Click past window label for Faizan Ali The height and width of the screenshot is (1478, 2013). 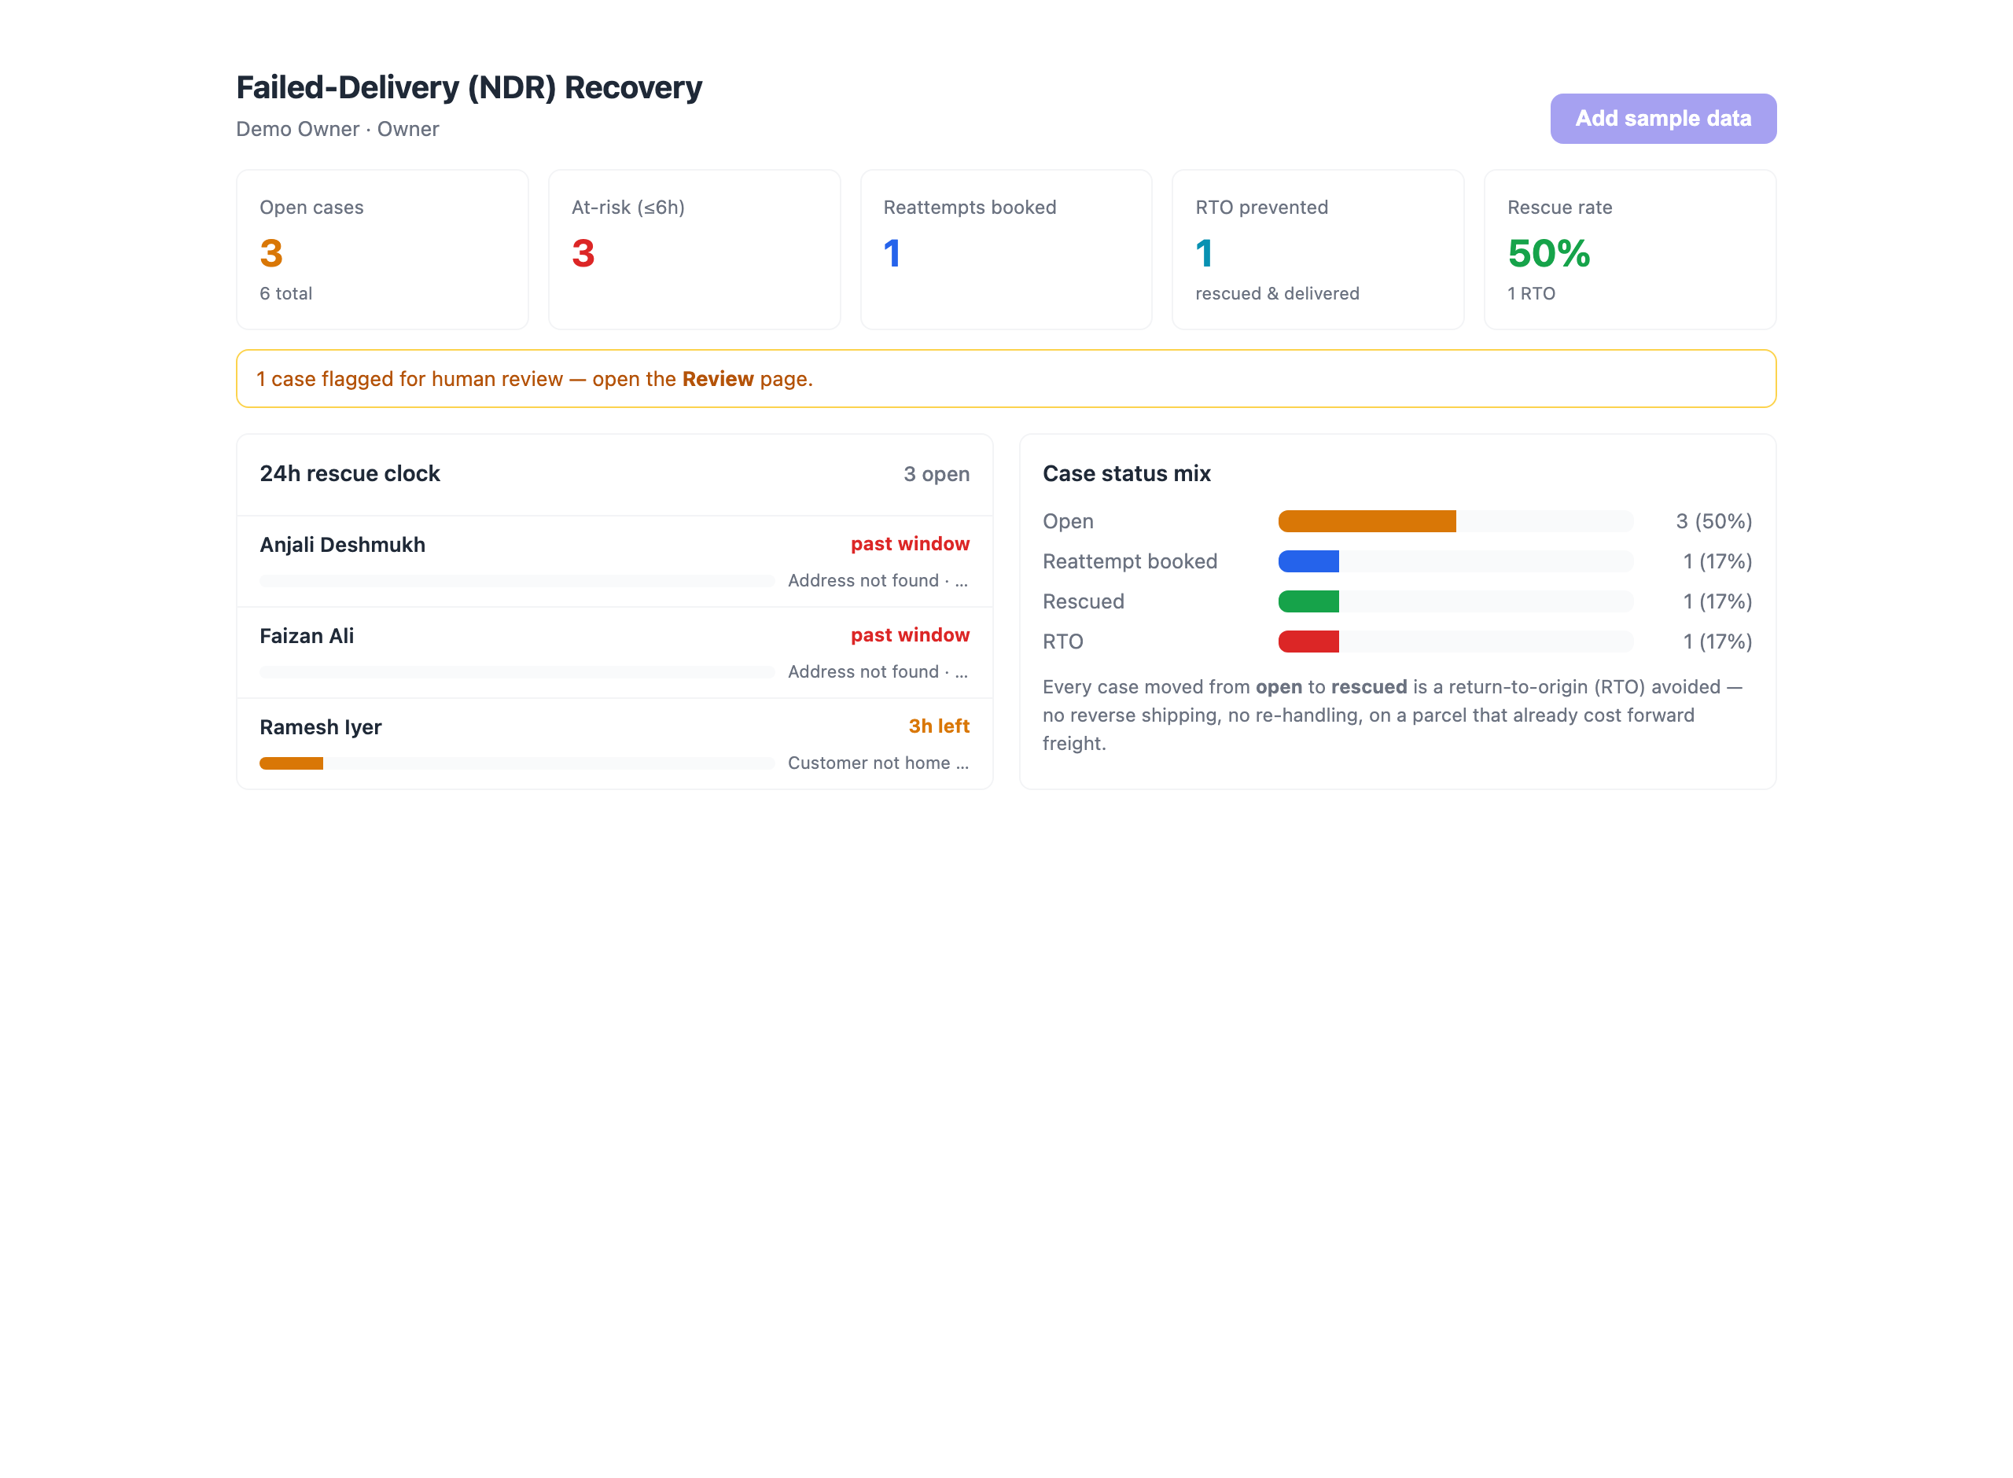click(x=910, y=634)
